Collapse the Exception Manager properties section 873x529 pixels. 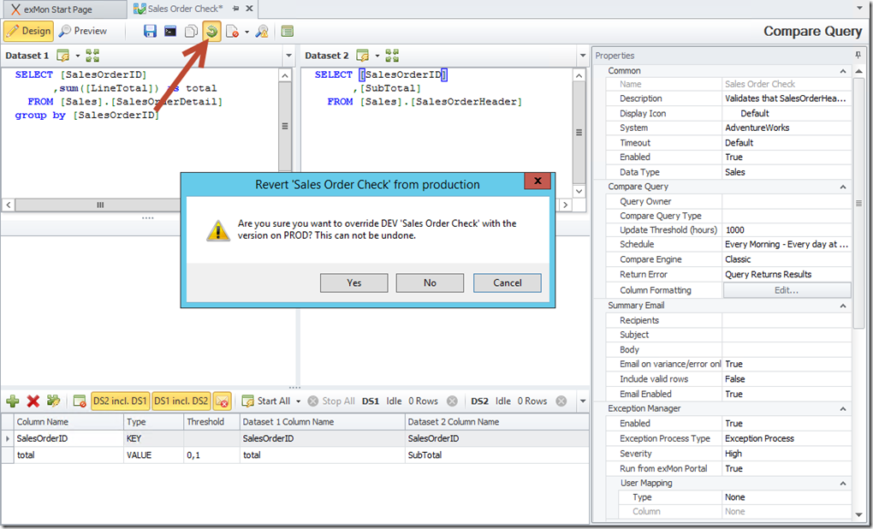tap(843, 408)
